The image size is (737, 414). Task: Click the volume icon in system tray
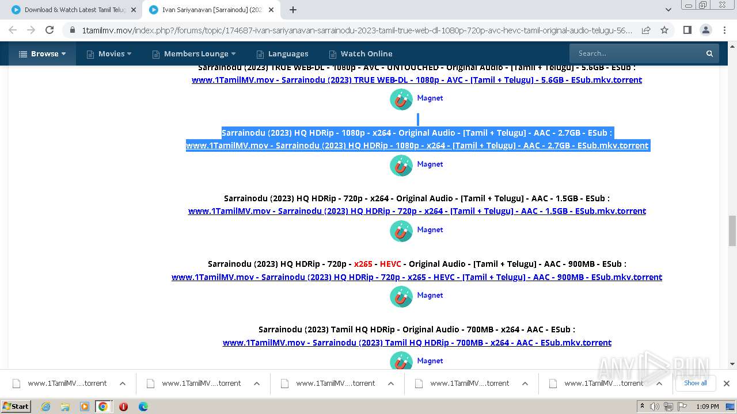(655, 407)
